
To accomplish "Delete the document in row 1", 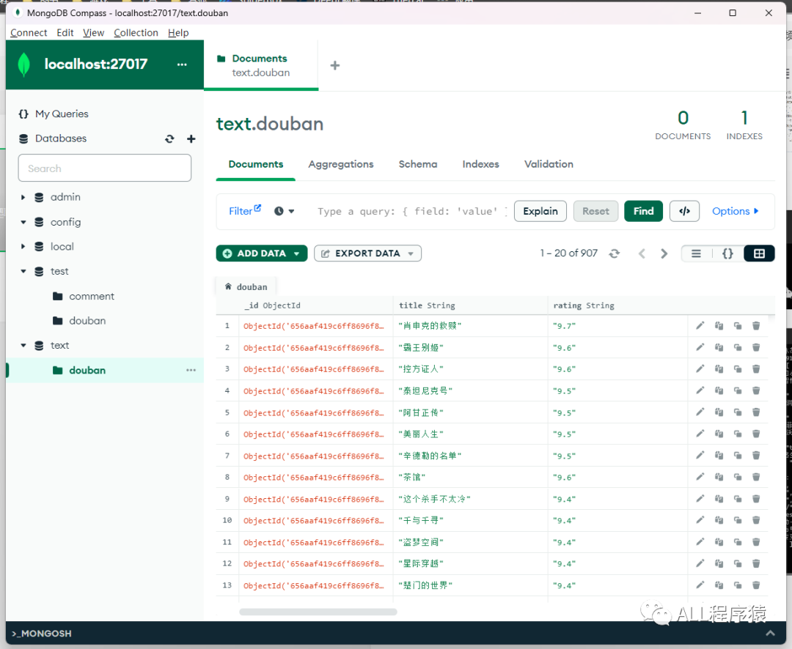I will 756,325.
